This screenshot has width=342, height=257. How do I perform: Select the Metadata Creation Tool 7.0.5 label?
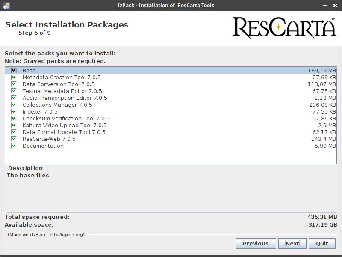(x=62, y=78)
